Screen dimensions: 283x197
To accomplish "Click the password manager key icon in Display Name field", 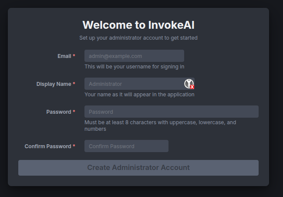I will coord(189,84).
